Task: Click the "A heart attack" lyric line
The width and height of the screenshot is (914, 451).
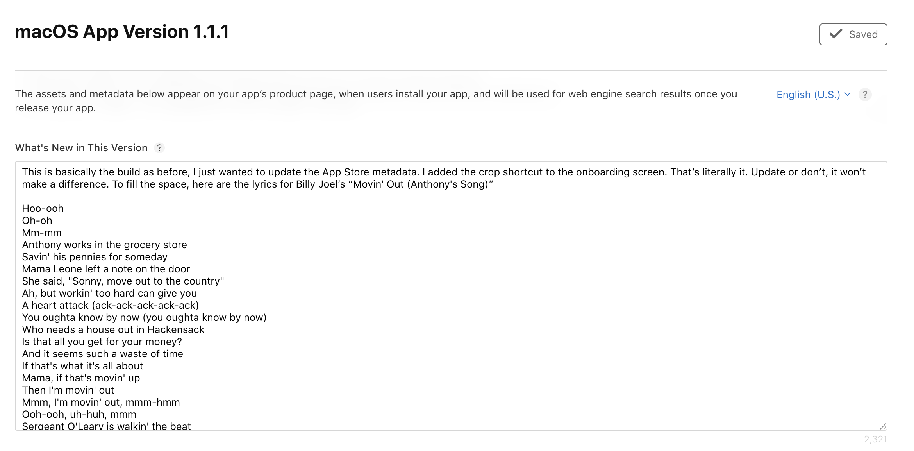Action: (110, 305)
